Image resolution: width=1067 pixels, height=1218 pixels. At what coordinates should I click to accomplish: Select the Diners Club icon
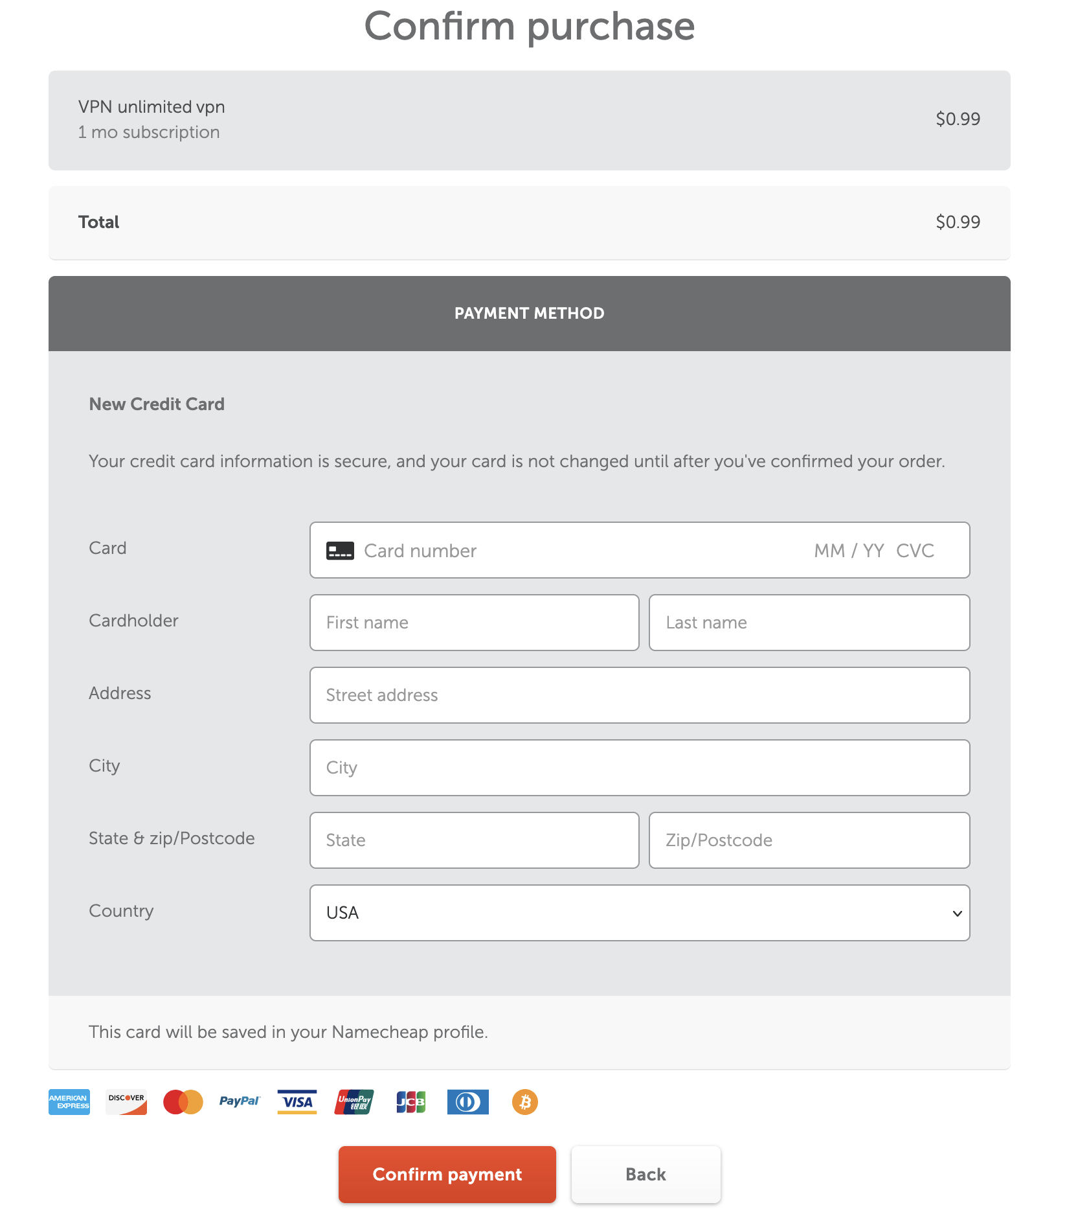(468, 1102)
